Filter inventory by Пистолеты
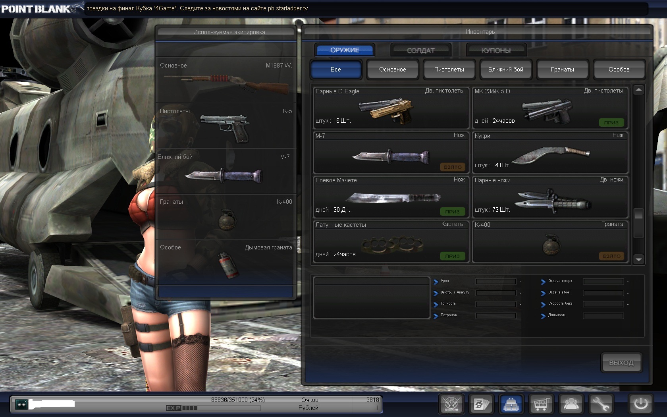Screen dimensions: 667x417 pos(449,69)
